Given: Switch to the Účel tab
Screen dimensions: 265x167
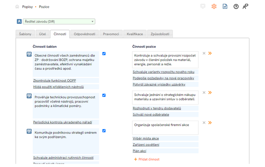Looking at the screenshot, I should coord(42,34).
